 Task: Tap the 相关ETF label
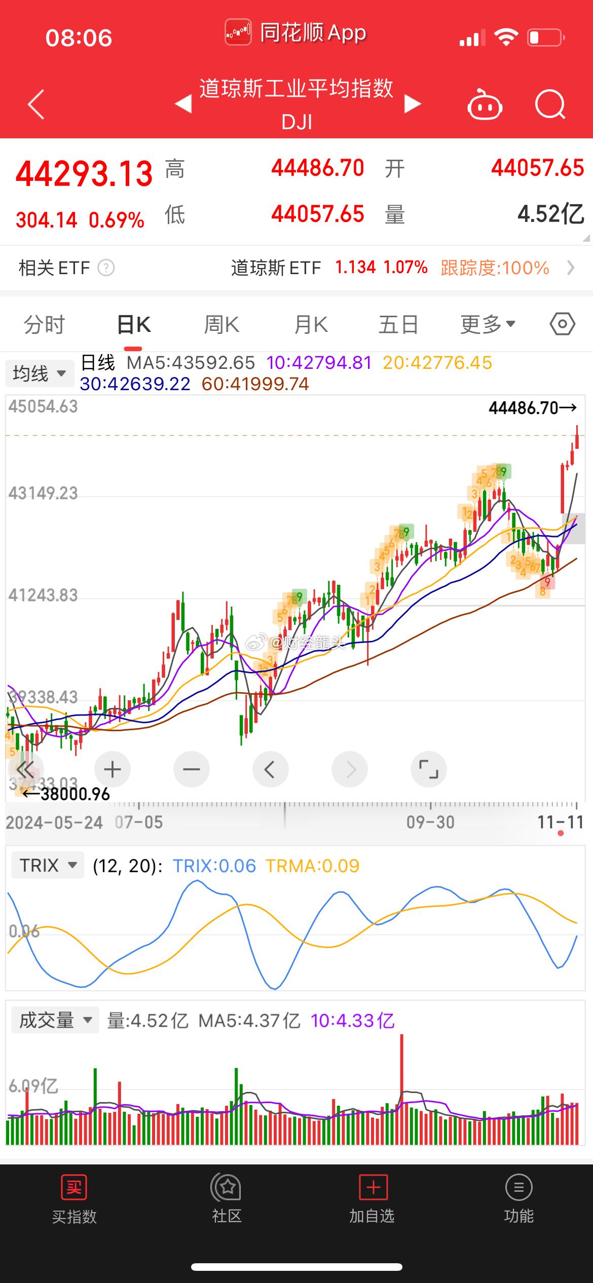click(x=54, y=268)
